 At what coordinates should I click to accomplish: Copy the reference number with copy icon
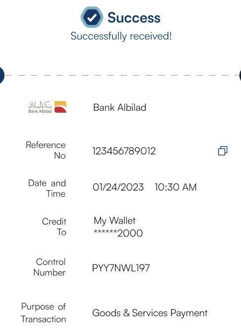223,151
